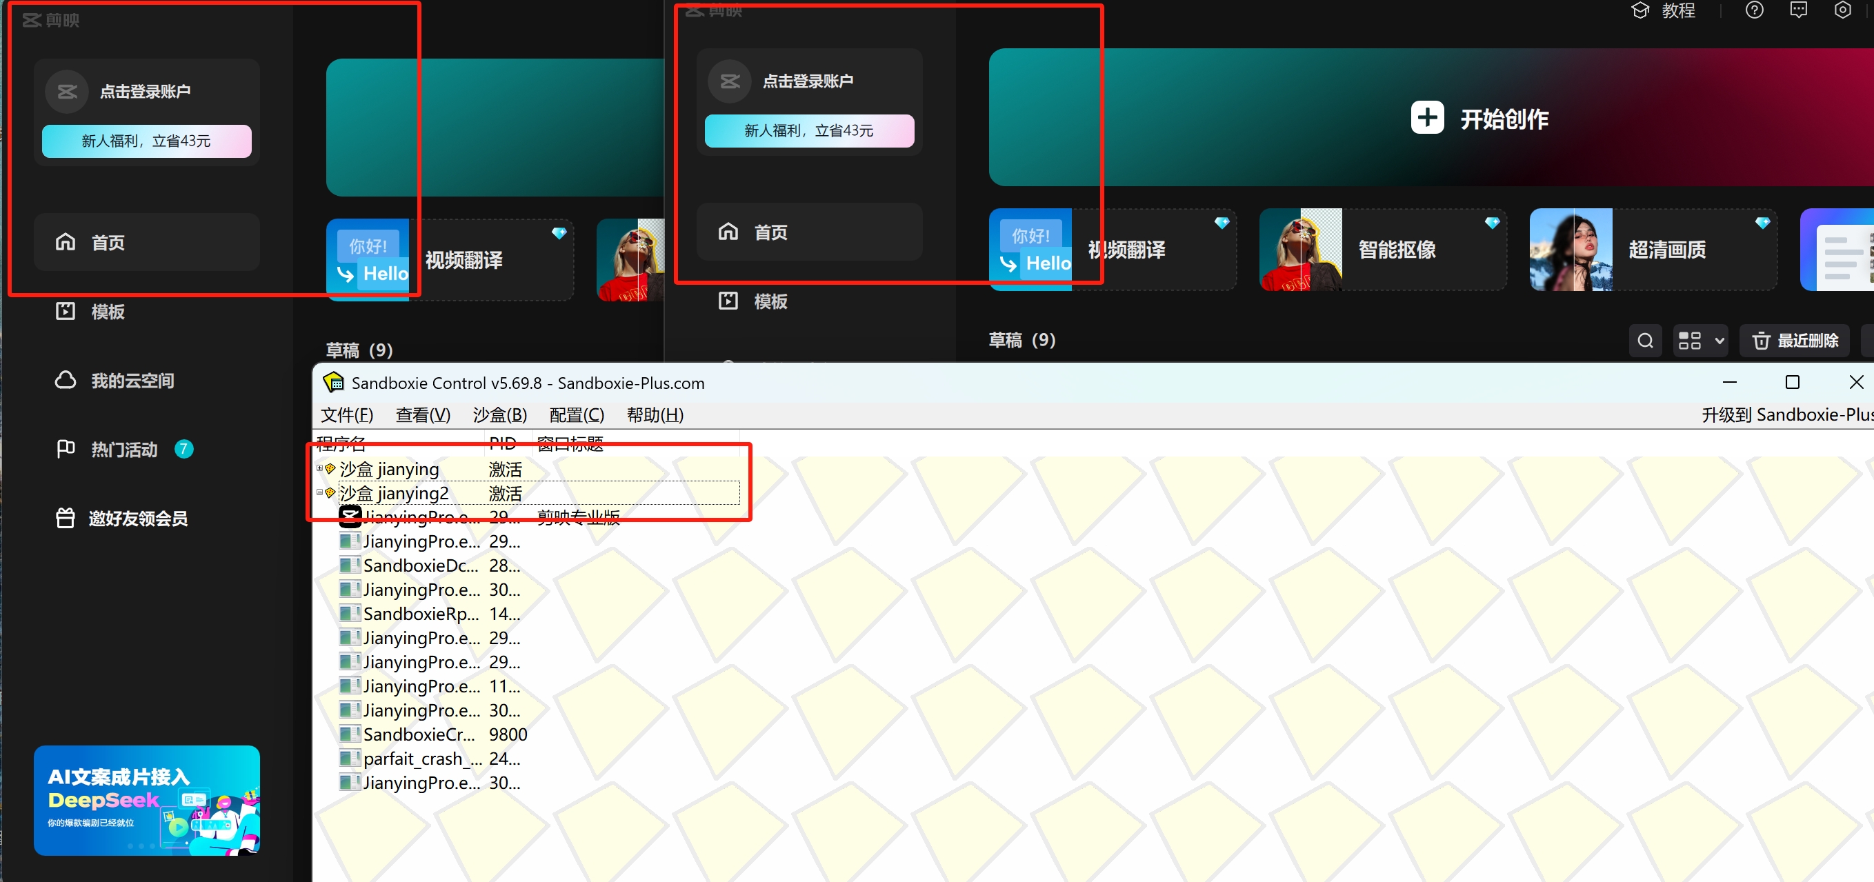Open 模板 templates in right Jianying sidebar

[753, 301]
